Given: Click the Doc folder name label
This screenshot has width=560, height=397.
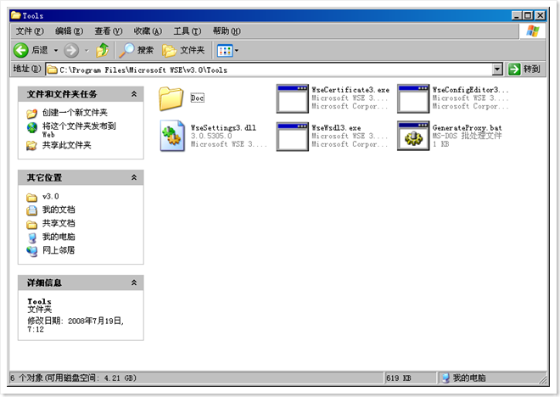Looking at the screenshot, I should point(197,98).
